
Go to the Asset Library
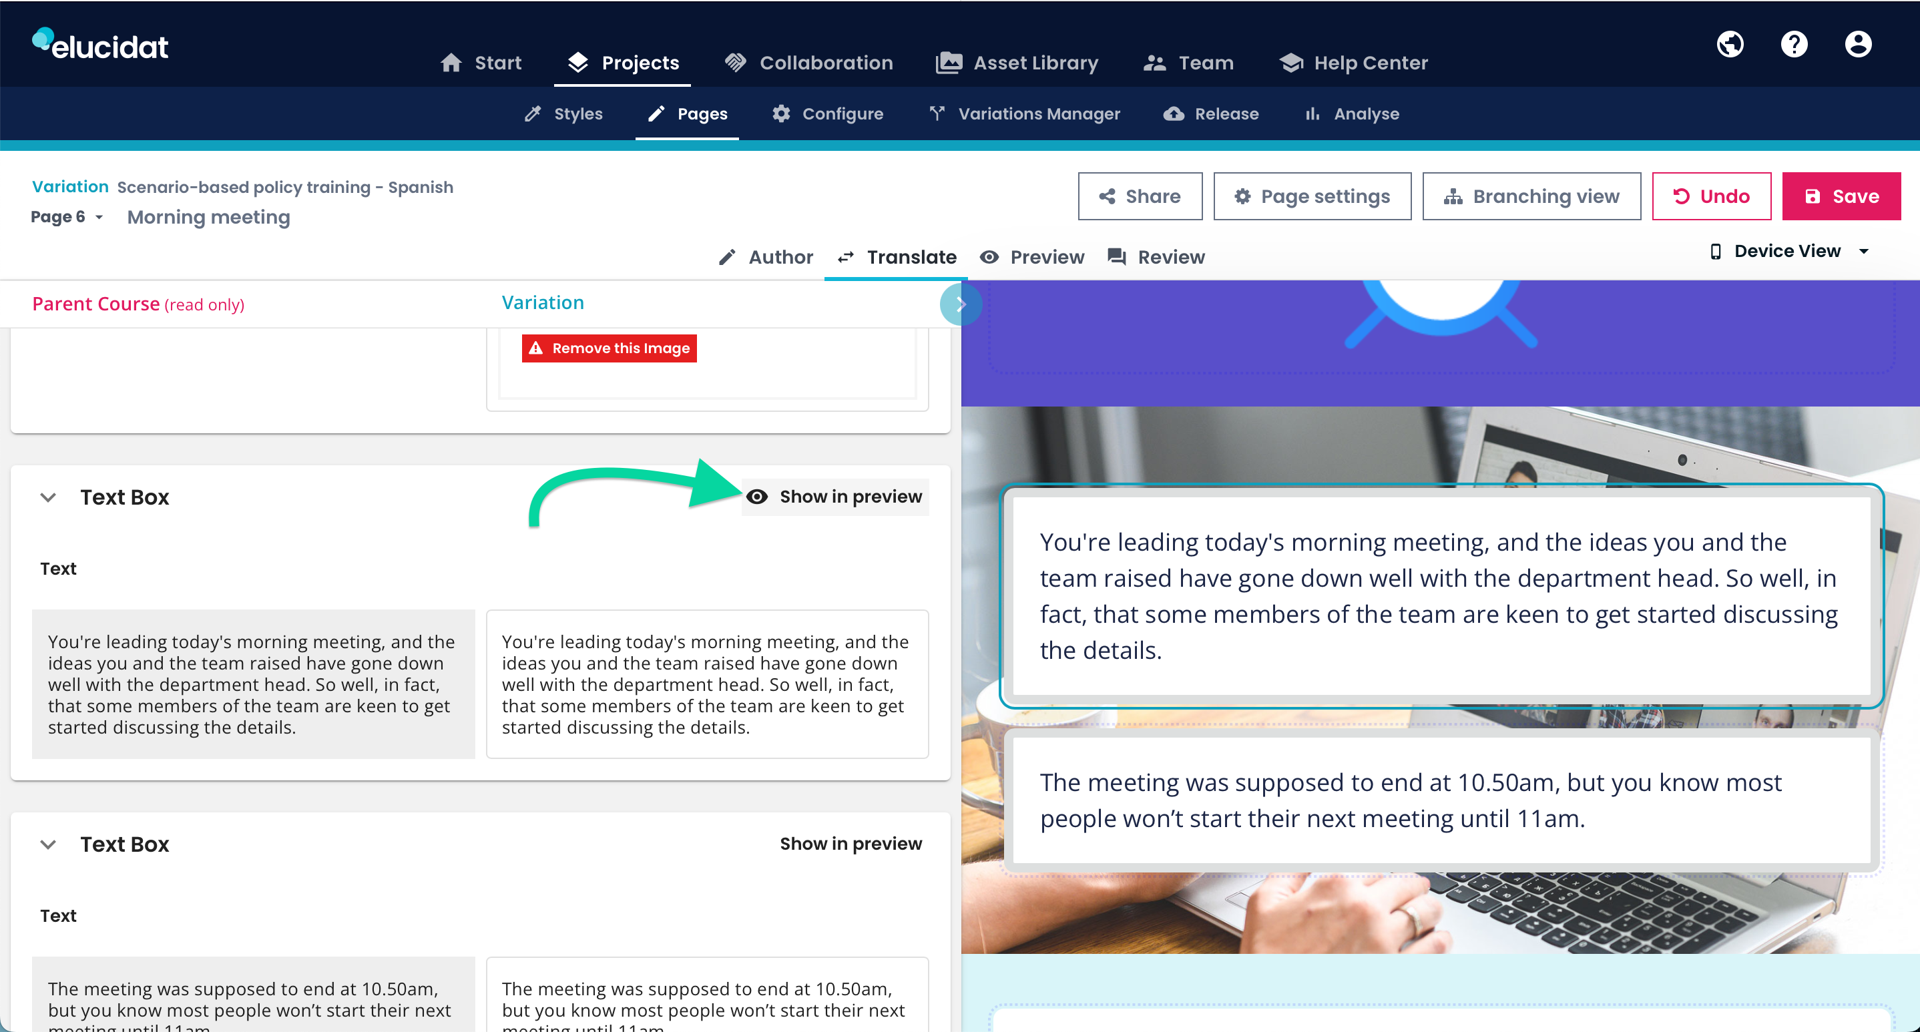(x=1018, y=63)
